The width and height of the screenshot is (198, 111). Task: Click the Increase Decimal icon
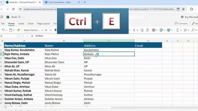tap(142, 30)
